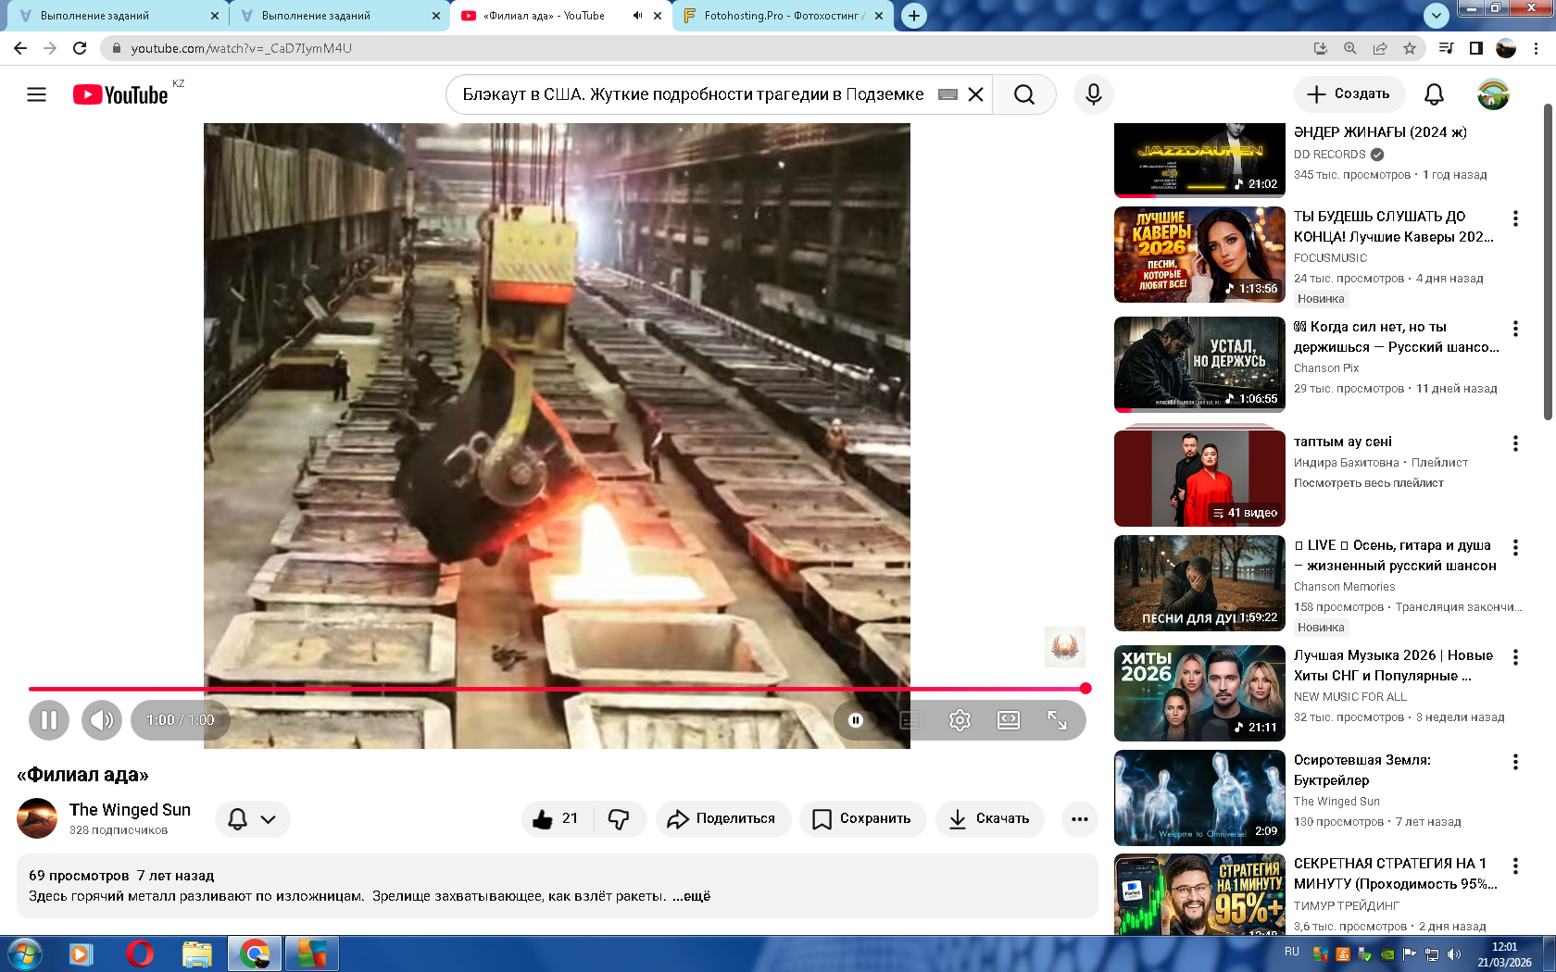Screen dimensions: 1556x972
Task: Click the Поделиться share button
Action: pos(722,819)
